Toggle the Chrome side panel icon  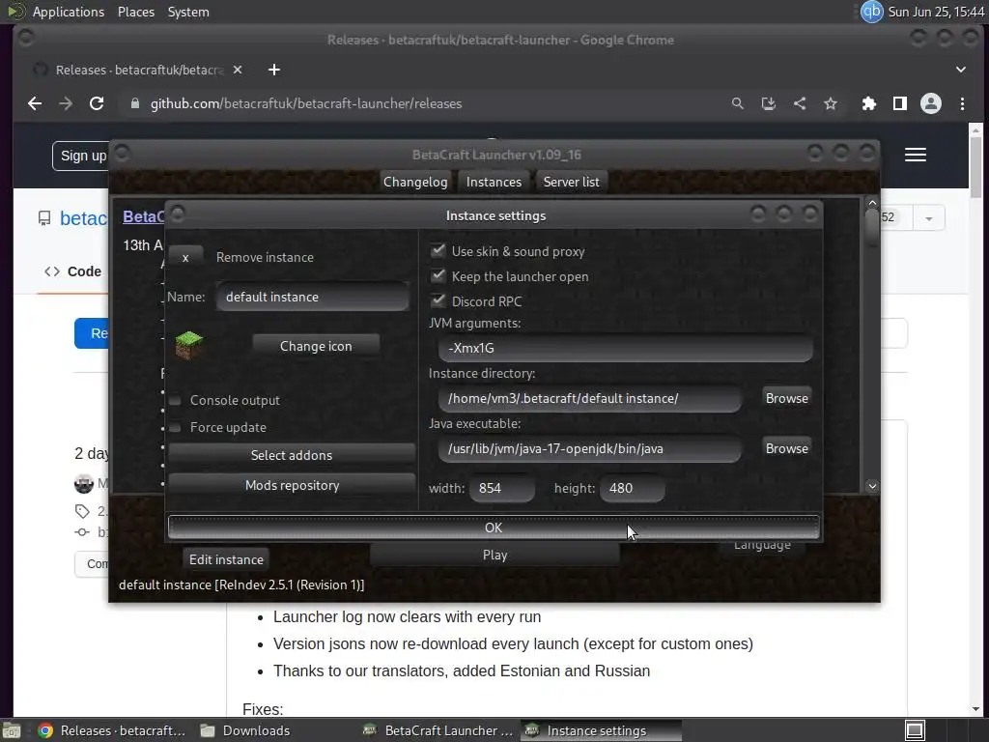[x=900, y=103]
